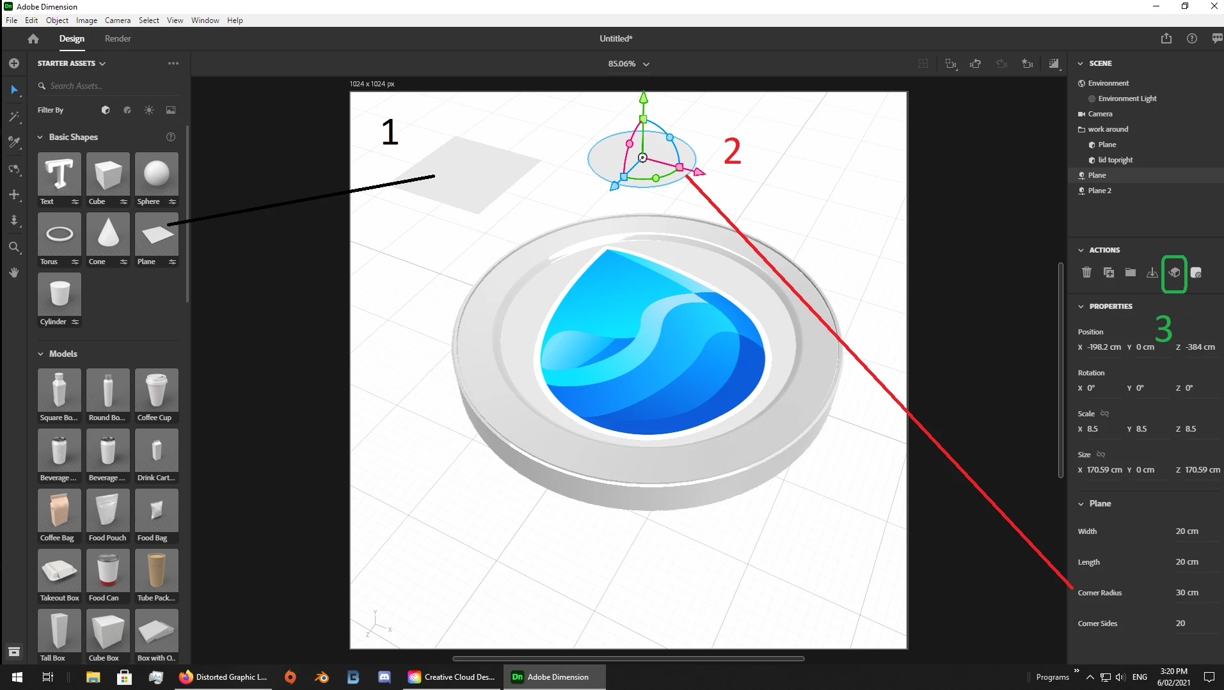Activate the Pan camera tool
This screenshot has height=690, width=1224.
click(x=14, y=194)
